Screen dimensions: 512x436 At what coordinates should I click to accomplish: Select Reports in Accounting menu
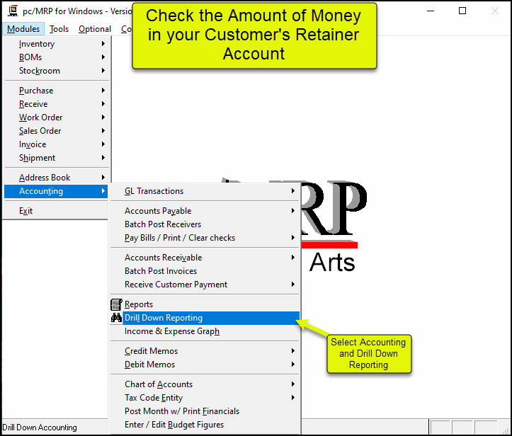[205, 304]
